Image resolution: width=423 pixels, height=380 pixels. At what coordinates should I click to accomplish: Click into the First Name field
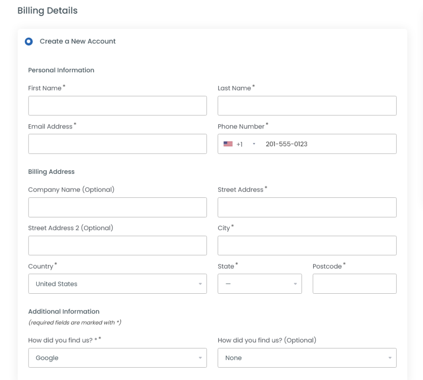click(x=118, y=106)
